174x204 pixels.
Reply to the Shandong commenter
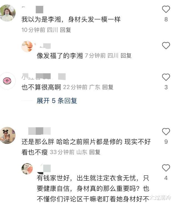click(x=95, y=152)
